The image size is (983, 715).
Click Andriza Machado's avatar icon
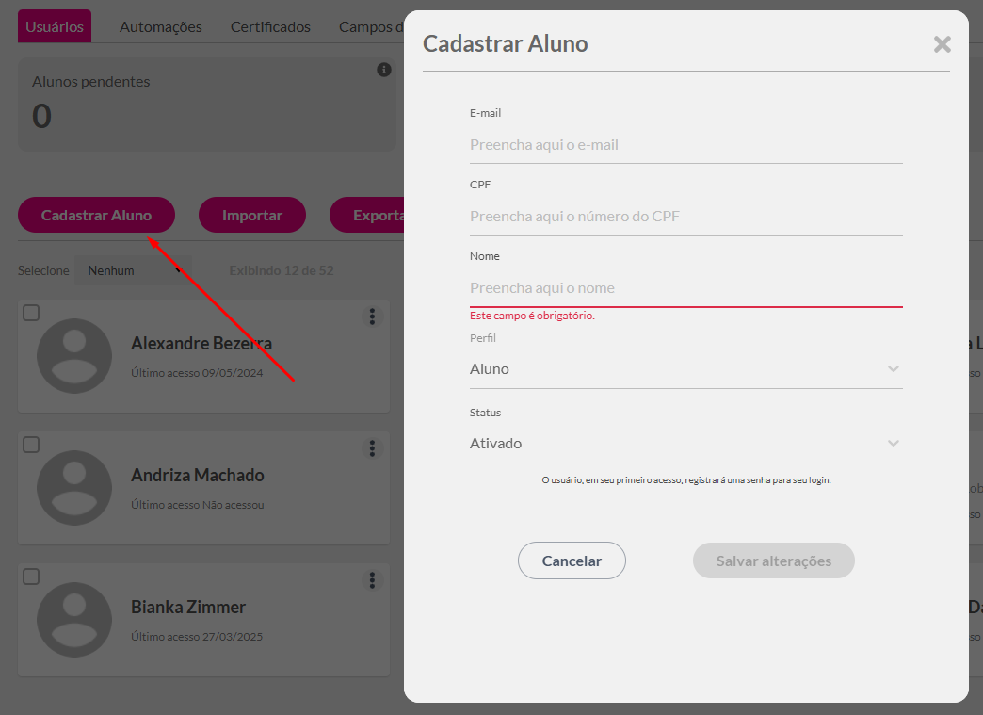pyautogui.click(x=74, y=488)
